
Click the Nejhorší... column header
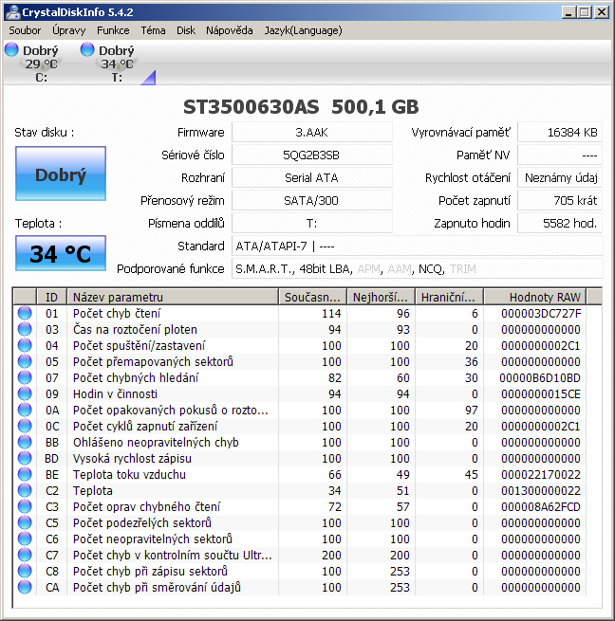(381, 297)
